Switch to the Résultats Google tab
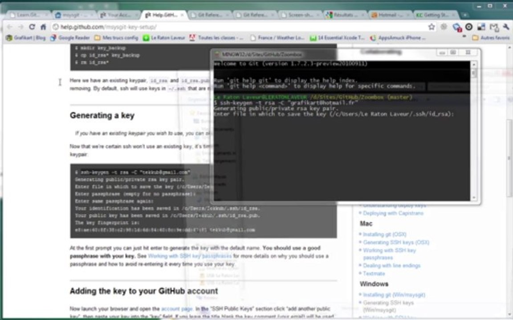The height and width of the screenshot is (320, 513). click(x=345, y=15)
